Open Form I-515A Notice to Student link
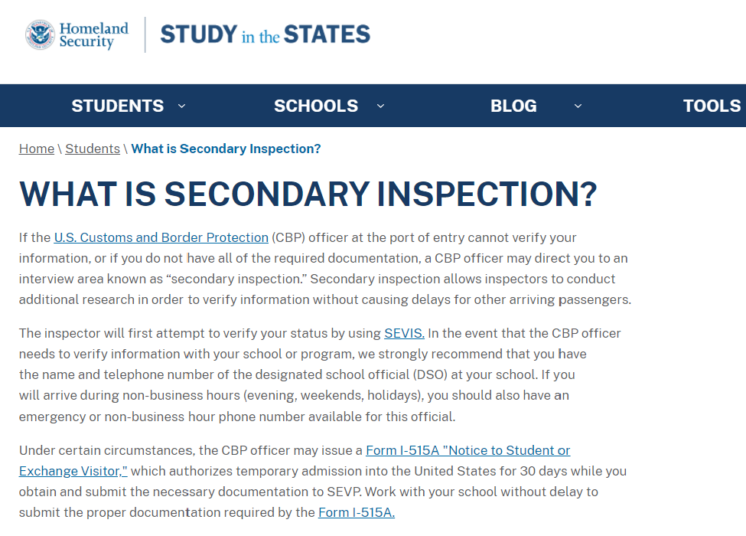Viewport: 746px width, 536px height. [468, 450]
